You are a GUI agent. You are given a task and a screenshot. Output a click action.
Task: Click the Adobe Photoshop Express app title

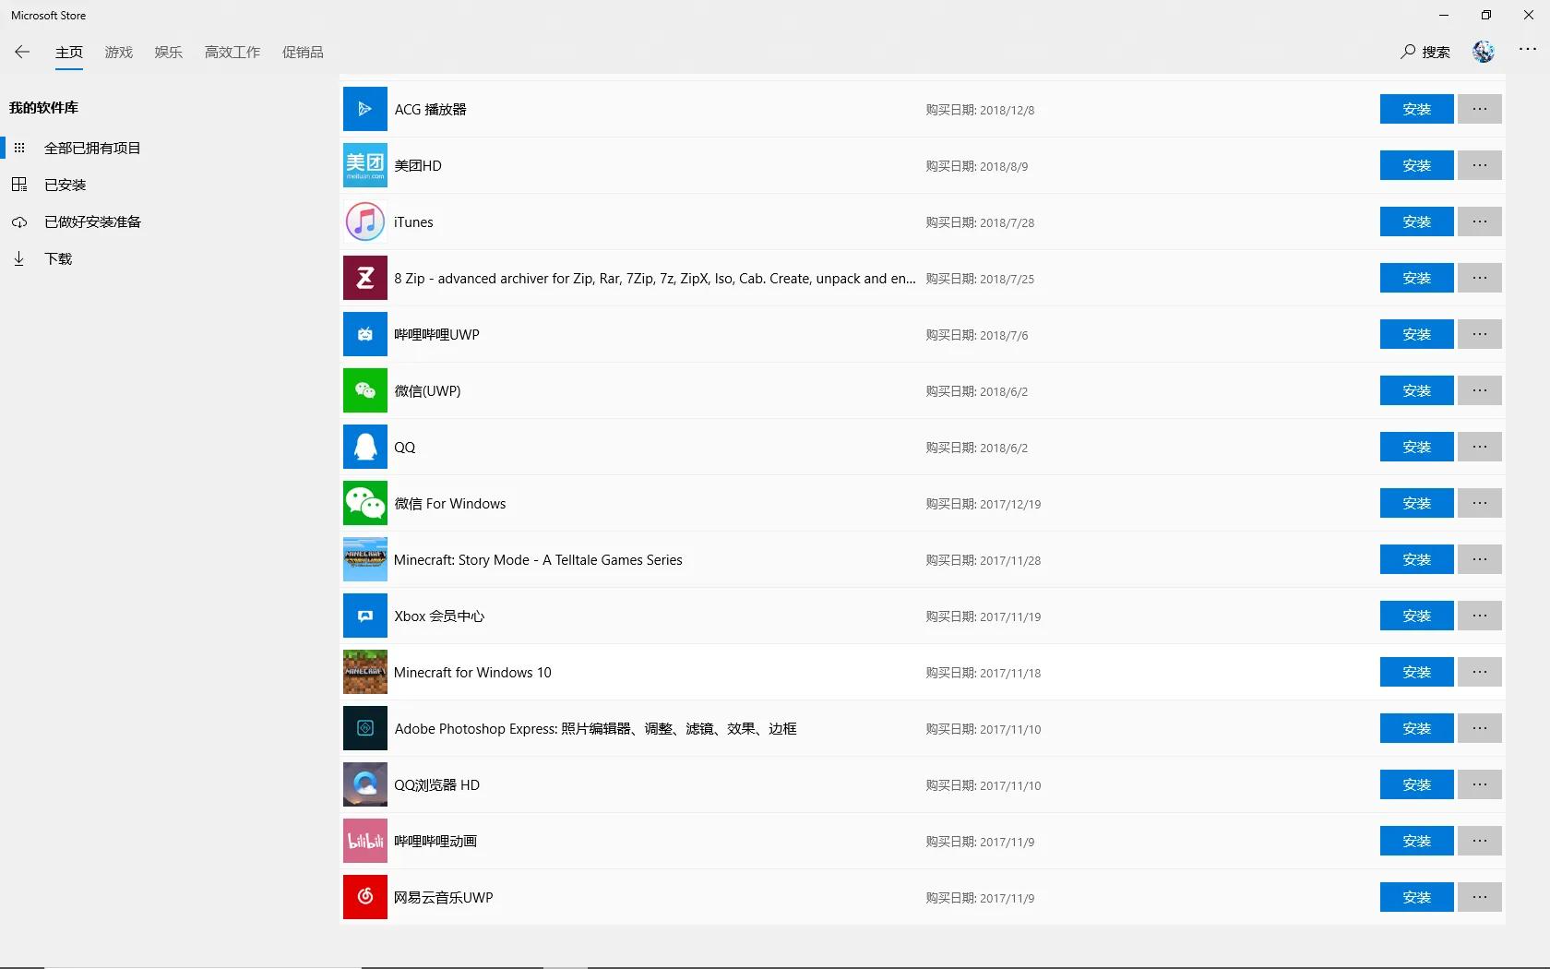pos(596,729)
